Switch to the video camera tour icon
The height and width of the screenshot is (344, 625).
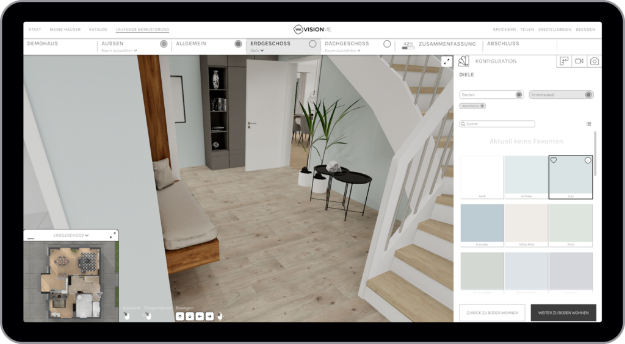click(x=579, y=61)
